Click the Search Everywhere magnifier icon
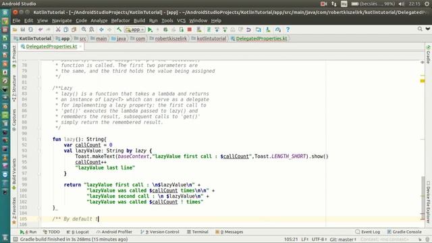This screenshot has width=432, height=243. coord(420,29)
